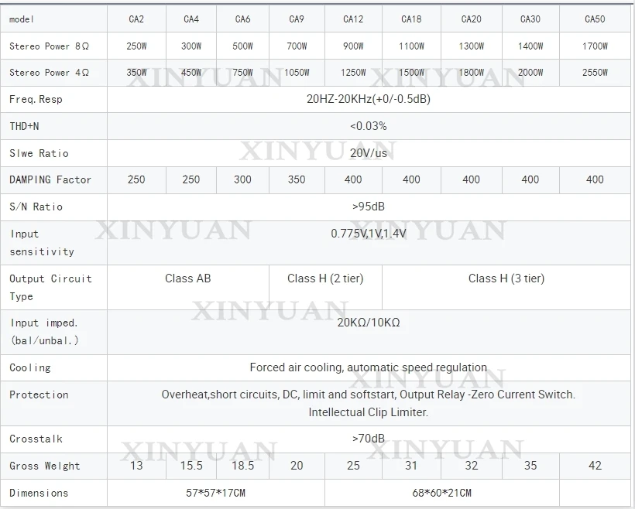The image size is (635, 509).
Task: Select the 57*57*17CM dimensions value
Action: point(215,493)
